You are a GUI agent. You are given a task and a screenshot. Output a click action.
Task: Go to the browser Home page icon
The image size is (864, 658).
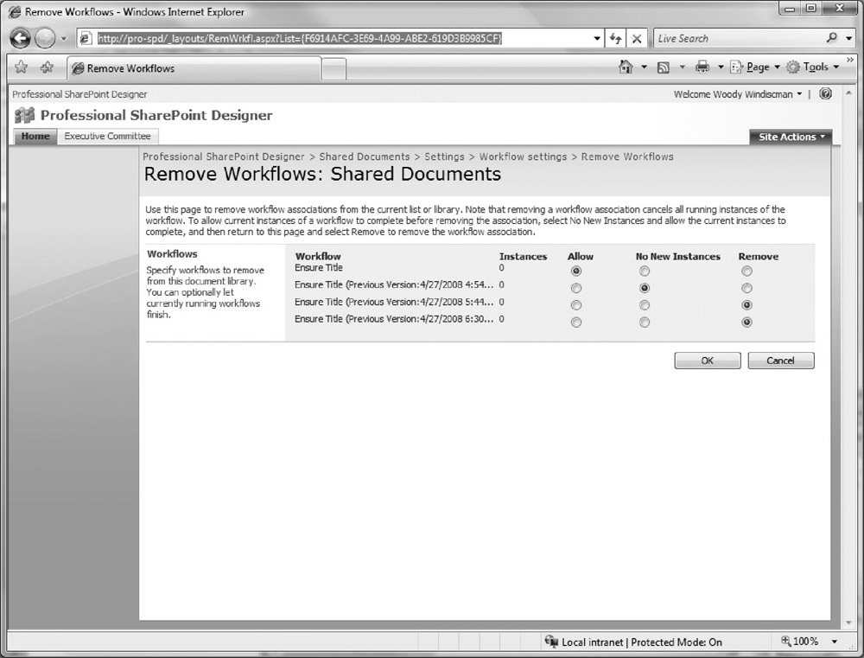626,67
